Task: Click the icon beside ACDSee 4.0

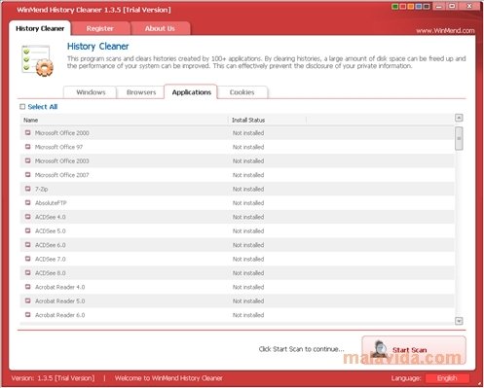Action: 28,217
